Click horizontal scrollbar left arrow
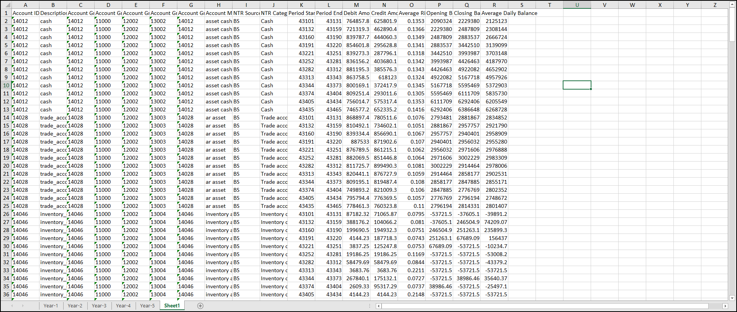 click(378, 306)
